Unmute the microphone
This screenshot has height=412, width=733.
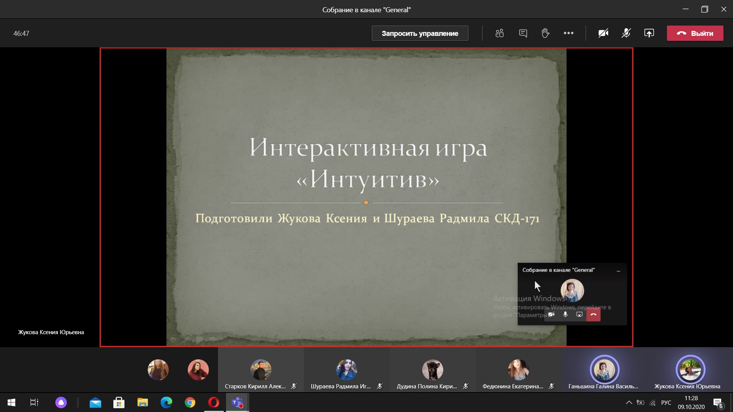pyautogui.click(x=626, y=33)
